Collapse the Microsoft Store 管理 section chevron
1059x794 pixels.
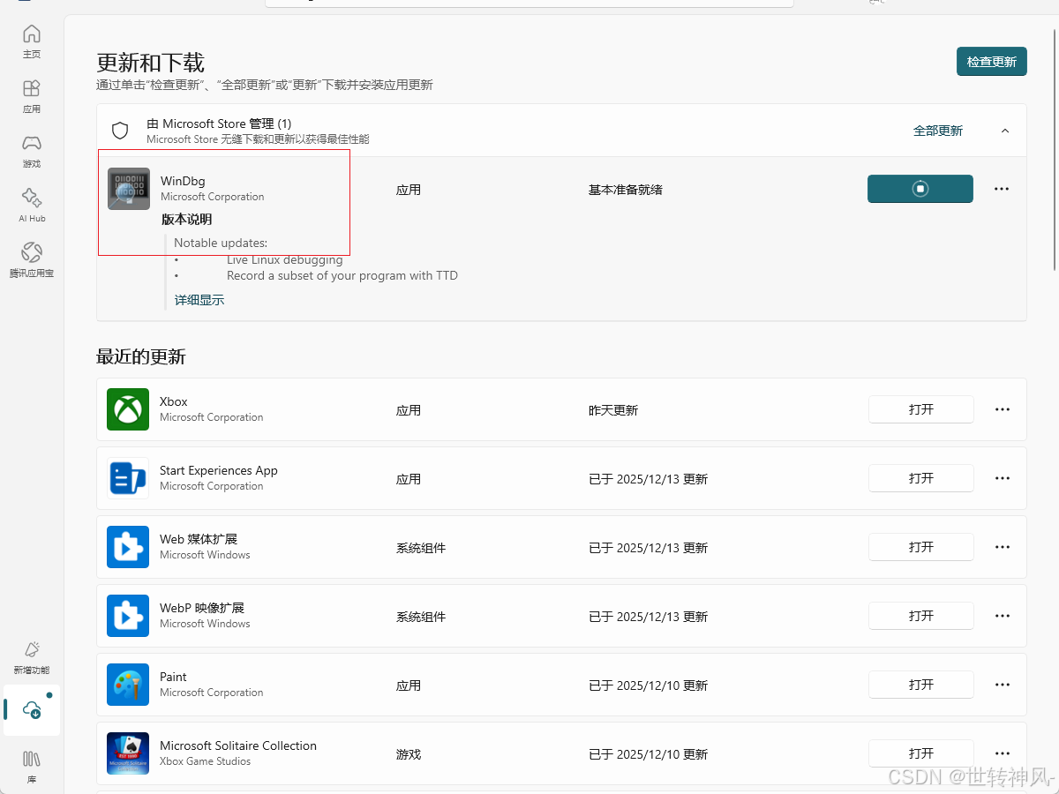pyautogui.click(x=1005, y=131)
